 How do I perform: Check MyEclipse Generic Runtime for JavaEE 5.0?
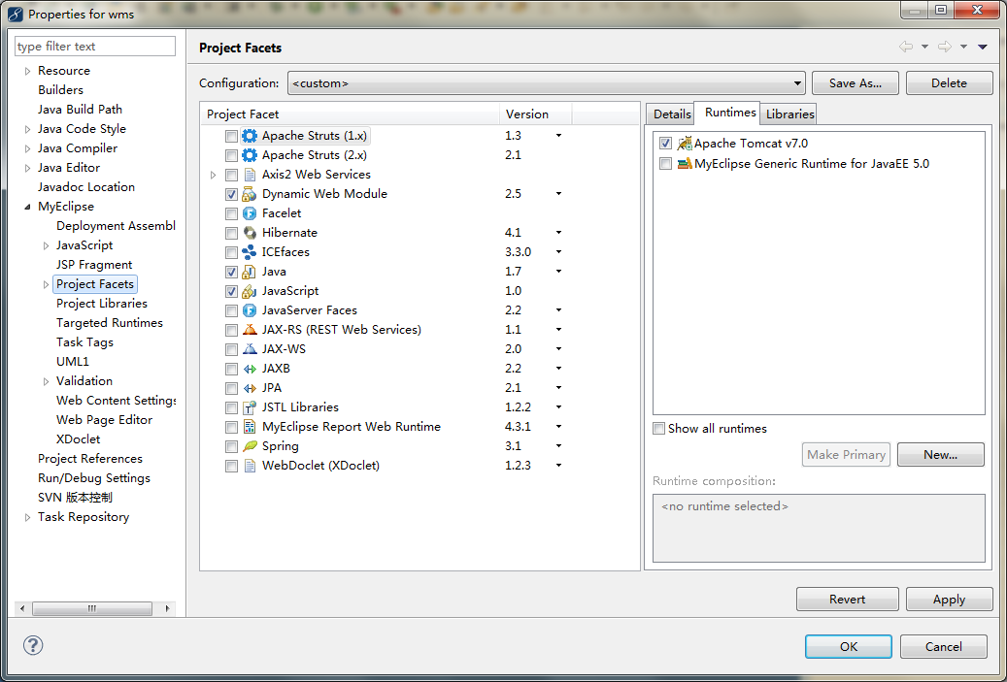(665, 164)
